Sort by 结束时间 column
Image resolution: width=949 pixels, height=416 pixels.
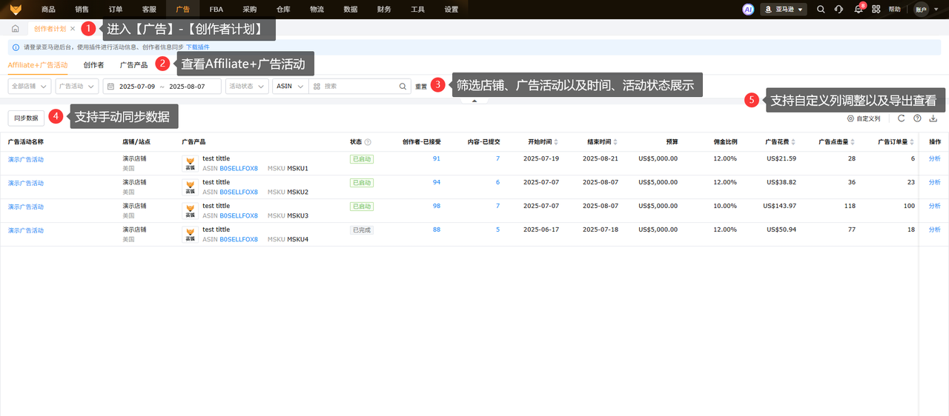click(615, 141)
